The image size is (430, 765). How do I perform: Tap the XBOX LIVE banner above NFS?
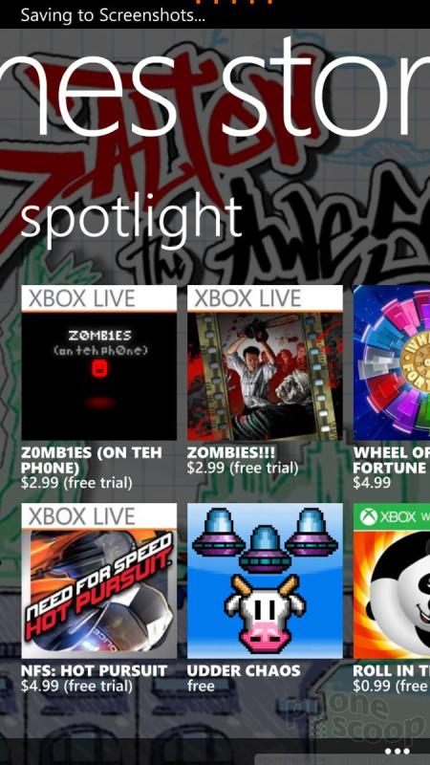(99, 516)
